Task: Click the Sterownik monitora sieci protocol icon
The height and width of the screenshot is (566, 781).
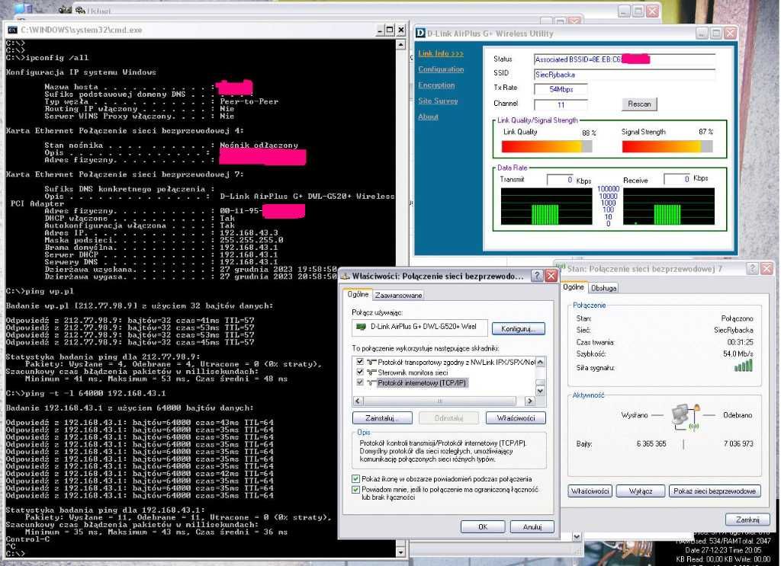Action: [x=371, y=373]
